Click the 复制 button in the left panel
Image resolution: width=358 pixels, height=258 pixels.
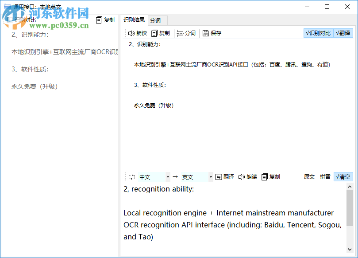105,20
